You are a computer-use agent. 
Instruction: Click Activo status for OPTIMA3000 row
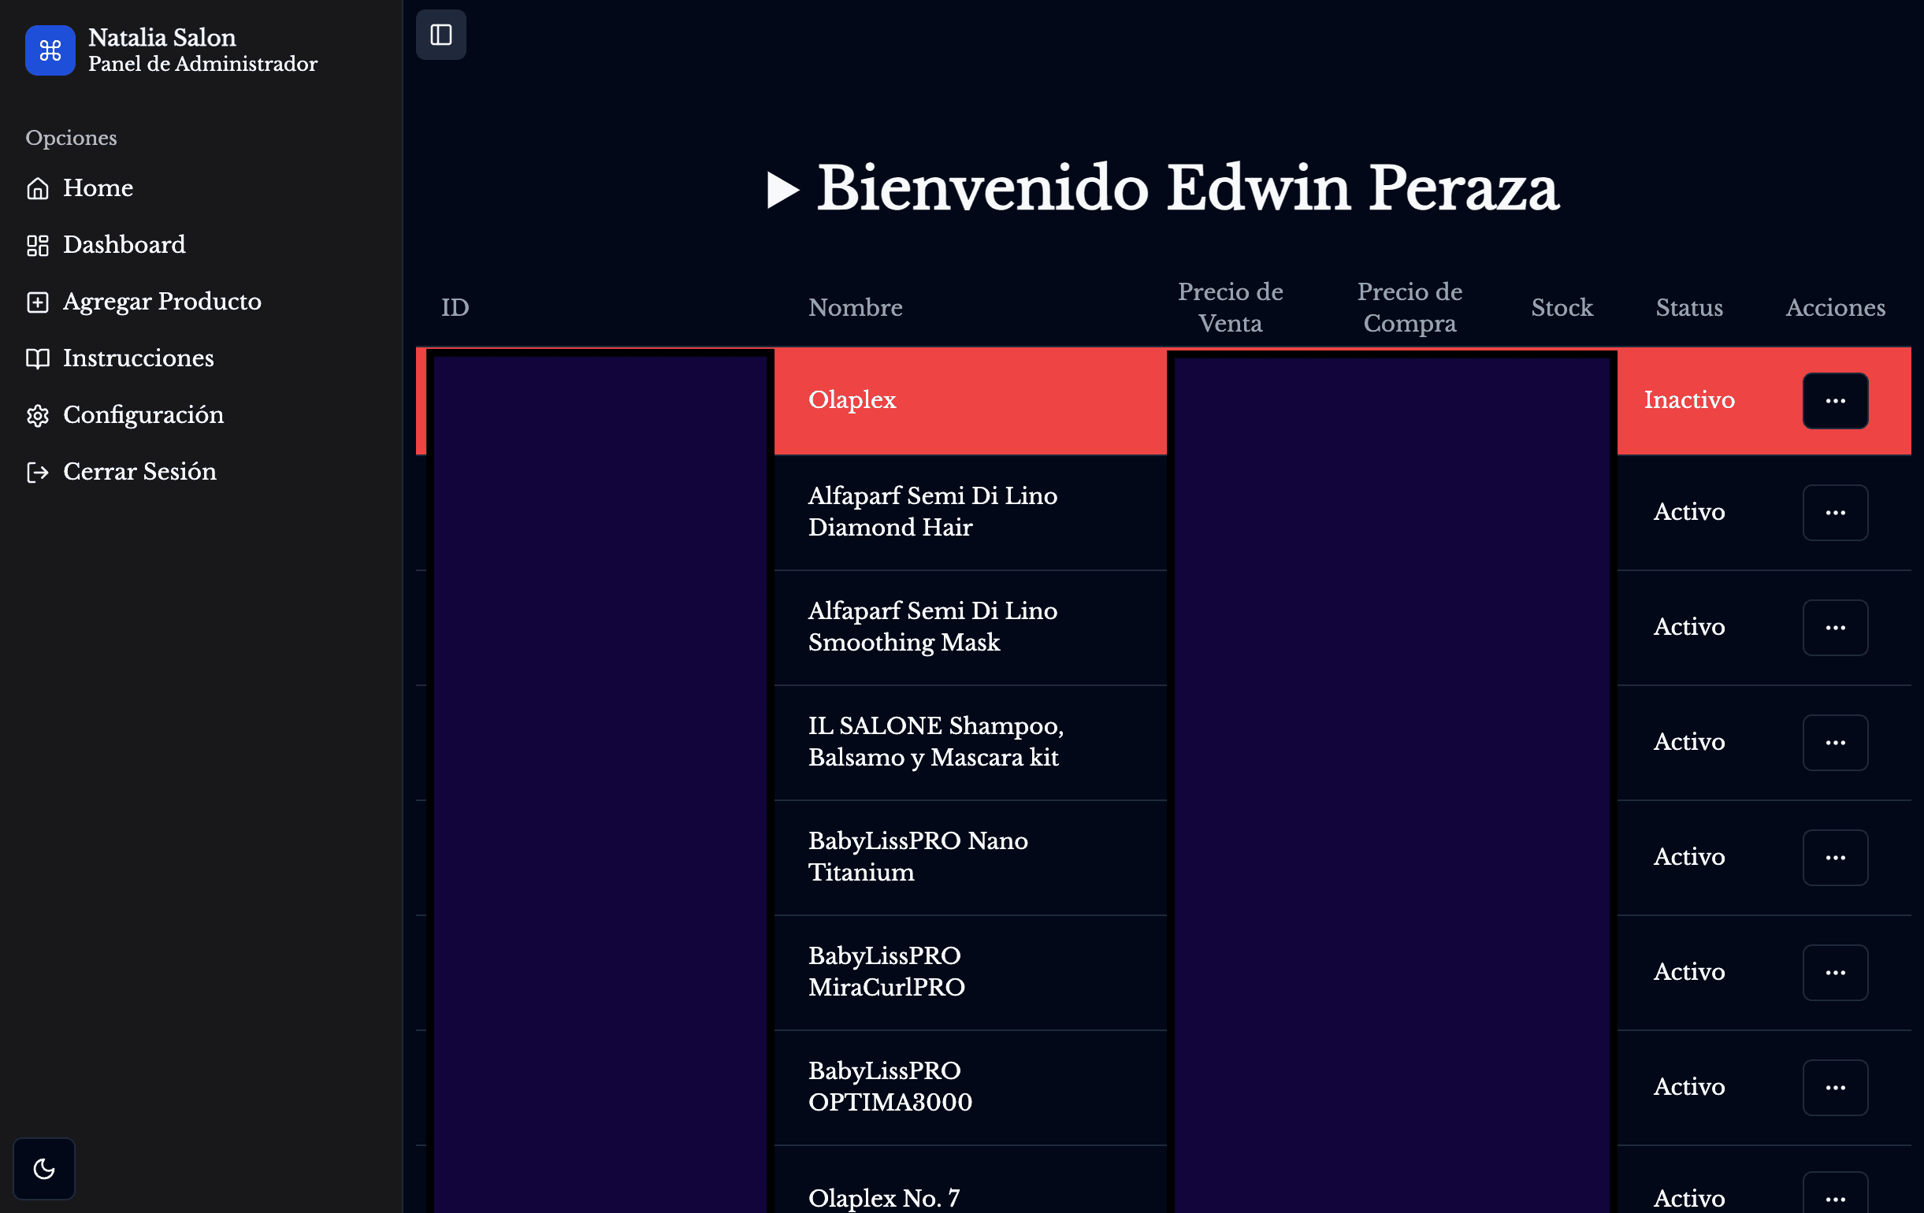coord(1689,1087)
